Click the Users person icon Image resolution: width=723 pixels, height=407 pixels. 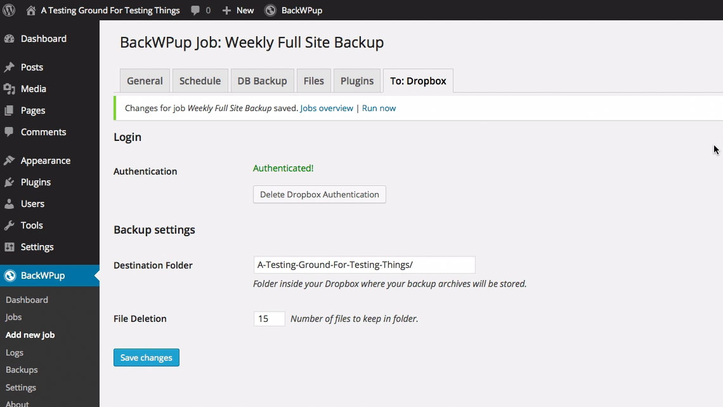pos(10,203)
